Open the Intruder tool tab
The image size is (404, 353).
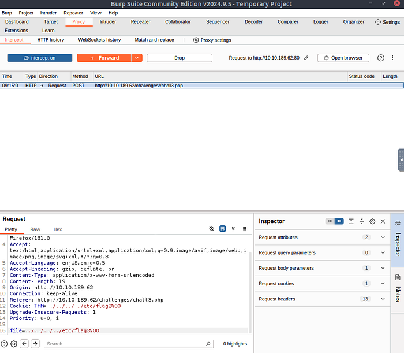108,22
